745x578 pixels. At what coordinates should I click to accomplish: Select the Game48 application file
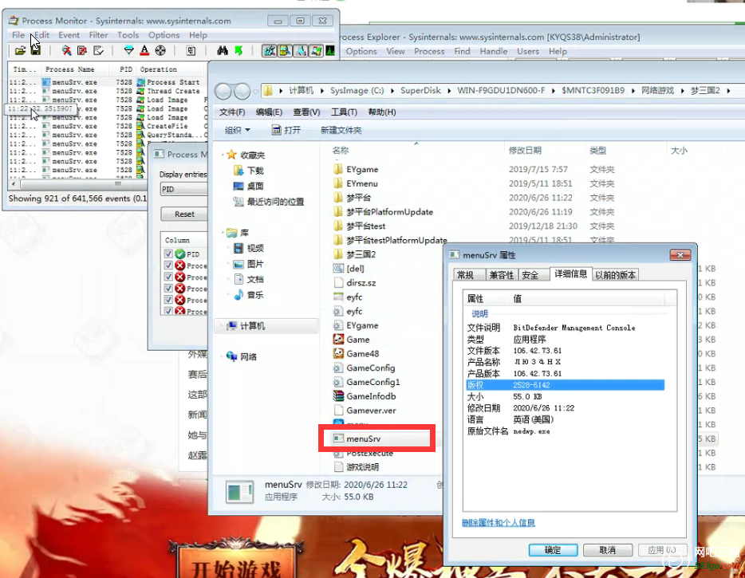coord(357,353)
